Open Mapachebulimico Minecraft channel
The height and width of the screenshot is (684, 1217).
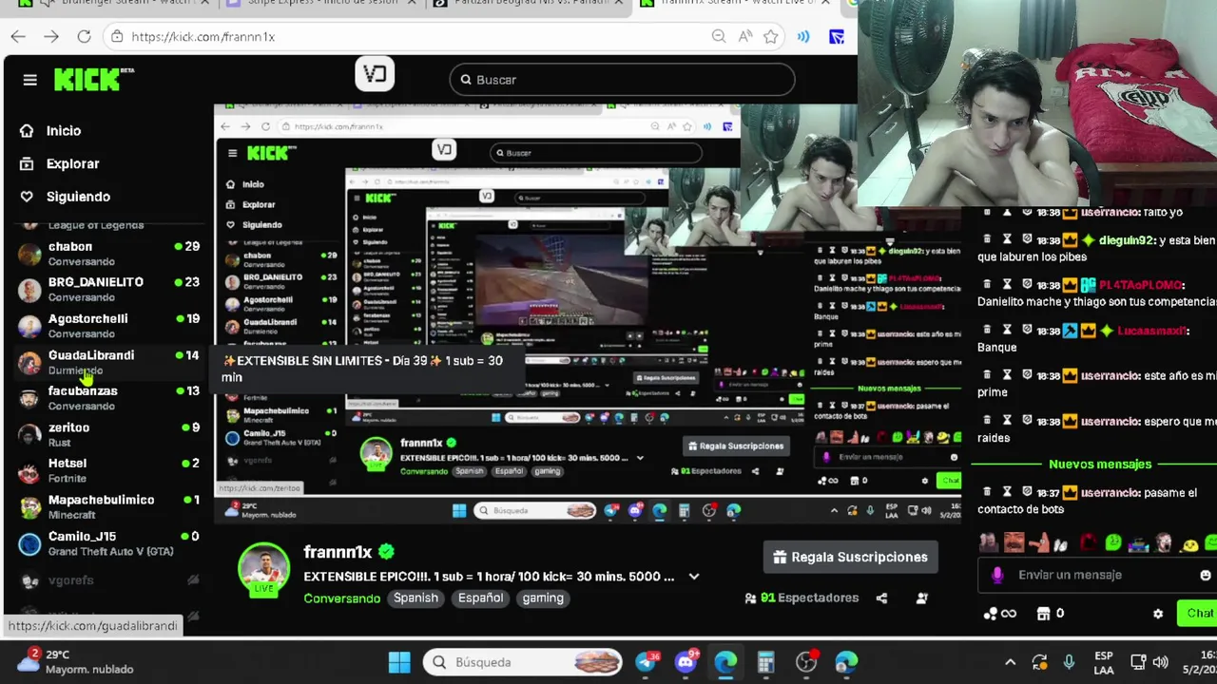coord(109,506)
